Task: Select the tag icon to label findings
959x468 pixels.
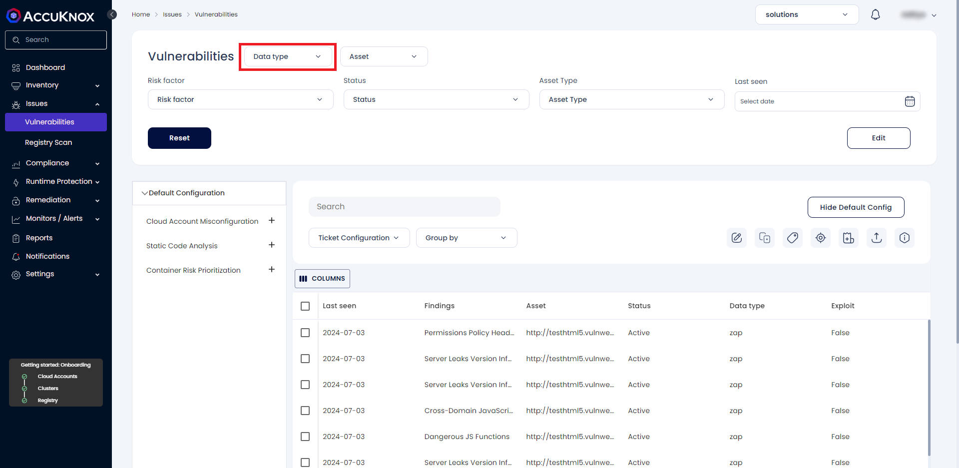Action: (793, 238)
